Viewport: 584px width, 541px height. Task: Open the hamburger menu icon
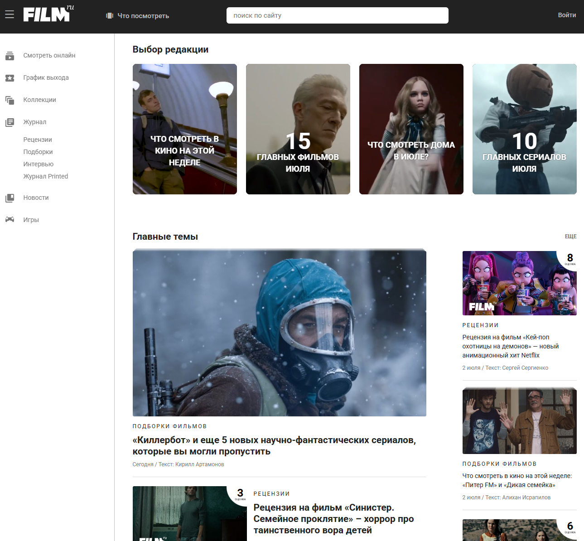pyautogui.click(x=10, y=15)
